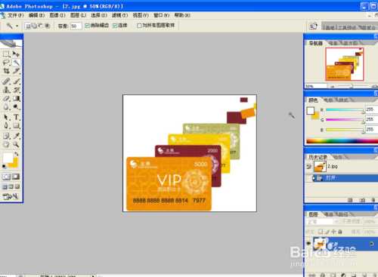Switch to the 颜色 (Color) tab

coord(314,100)
